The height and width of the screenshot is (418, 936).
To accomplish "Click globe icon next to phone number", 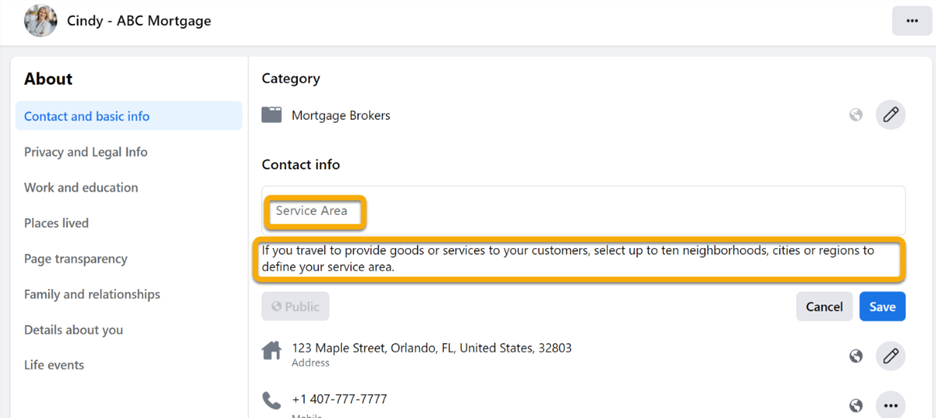I will [856, 405].
